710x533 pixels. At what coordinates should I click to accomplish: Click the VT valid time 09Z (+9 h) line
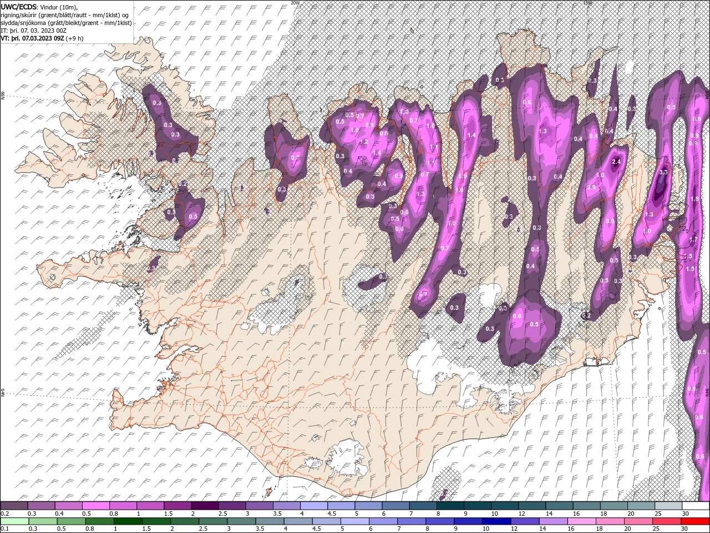42,38
